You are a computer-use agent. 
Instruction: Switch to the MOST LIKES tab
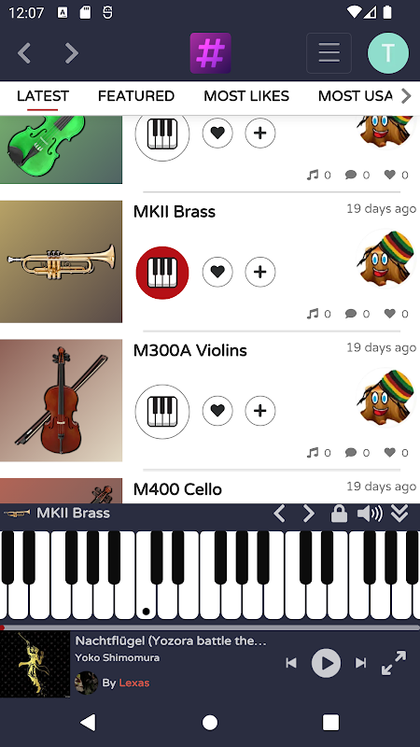click(x=246, y=96)
